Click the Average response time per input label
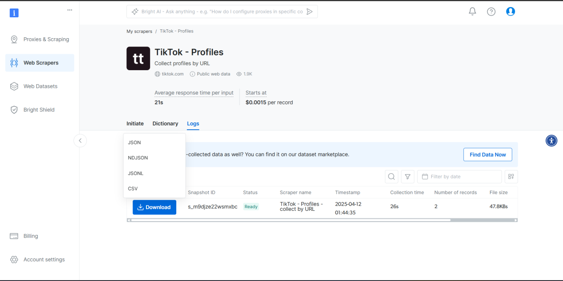The height and width of the screenshot is (281, 563). [x=194, y=93]
